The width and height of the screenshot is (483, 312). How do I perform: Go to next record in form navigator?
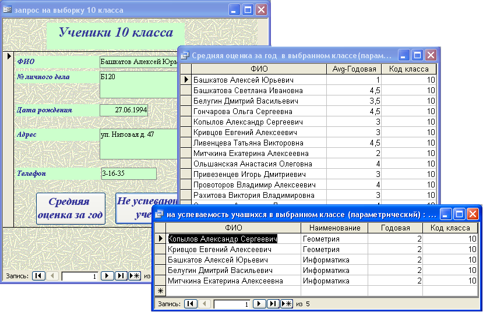pos(107,276)
